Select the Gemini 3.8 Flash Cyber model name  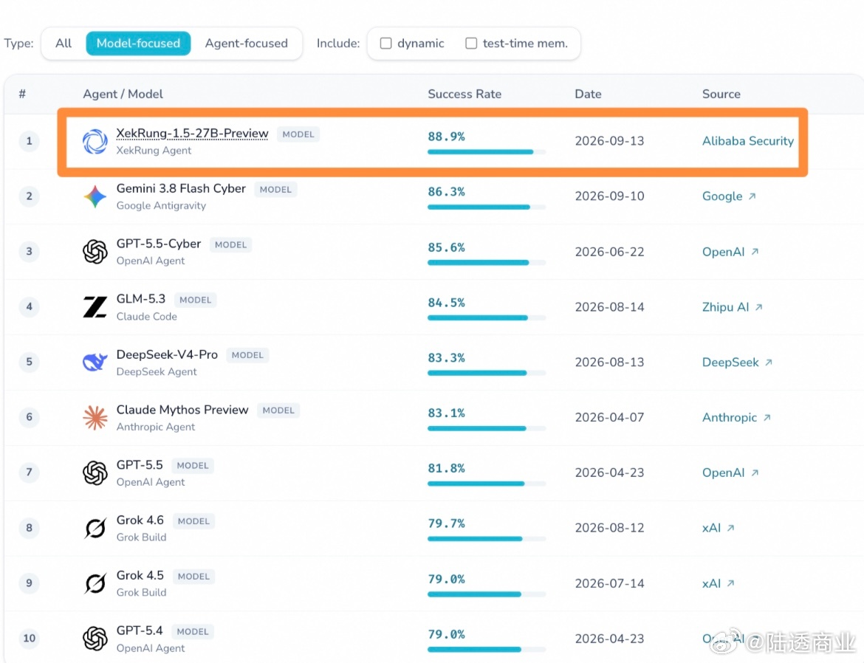pyautogui.click(x=181, y=188)
